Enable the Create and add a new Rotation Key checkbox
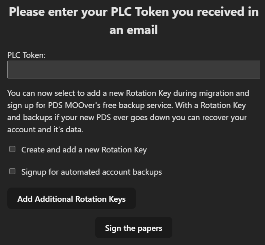Screen dimensions: 265x245 pos(13,149)
